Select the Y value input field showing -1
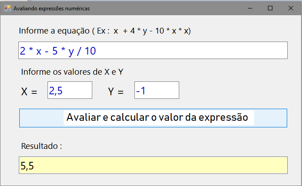This screenshot has width=302, height=186. point(156,90)
